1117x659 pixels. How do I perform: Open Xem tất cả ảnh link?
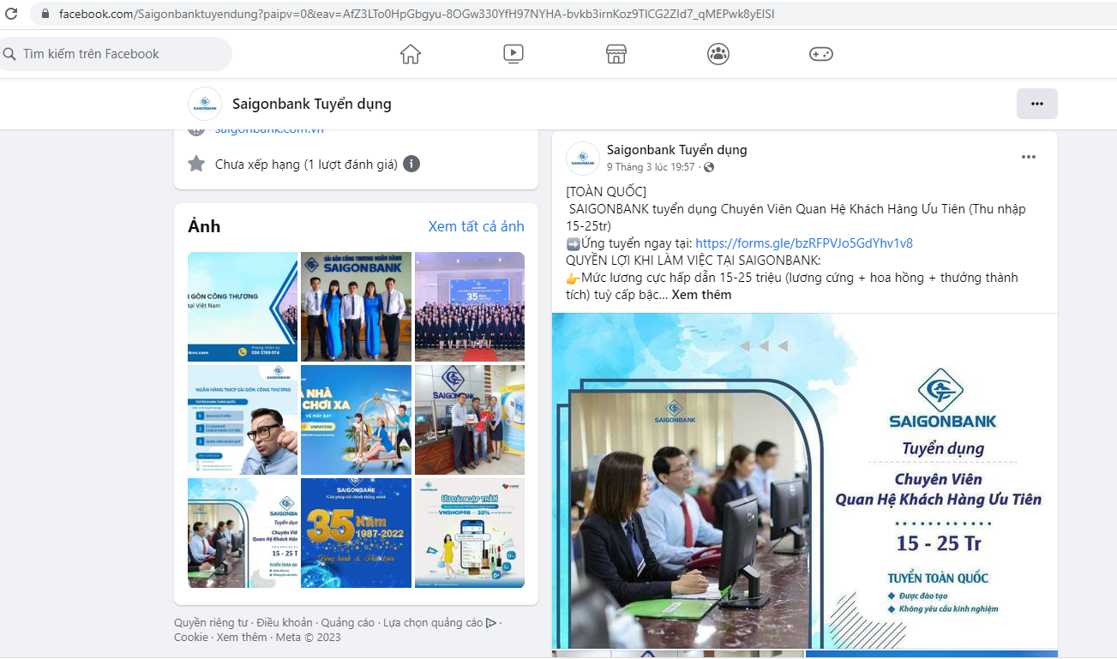[476, 226]
